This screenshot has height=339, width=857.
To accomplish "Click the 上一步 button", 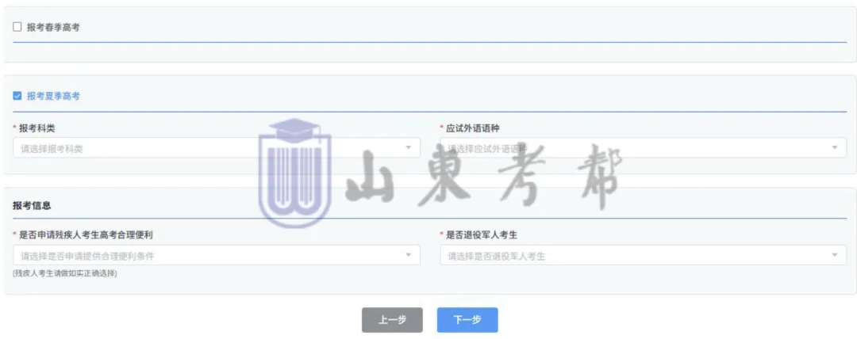I will (x=392, y=320).
